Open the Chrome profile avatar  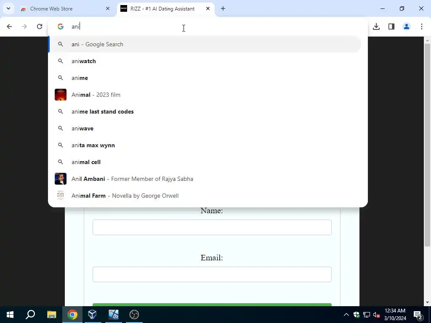(407, 26)
